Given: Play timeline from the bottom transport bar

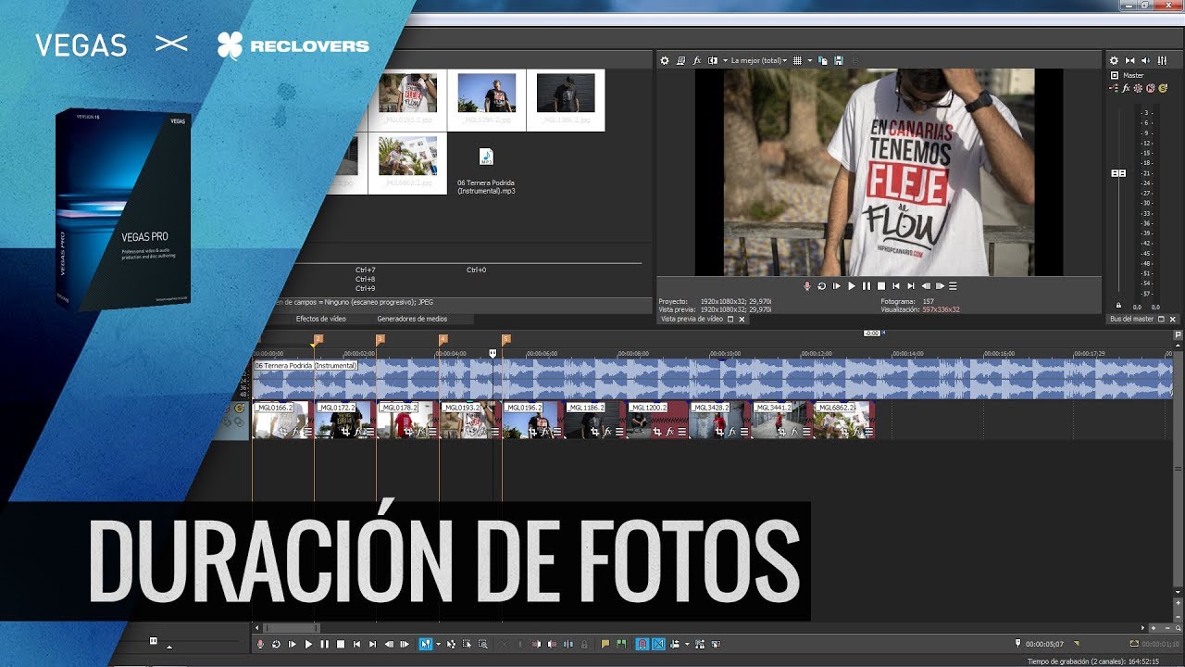Looking at the screenshot, I should (308, 644).
